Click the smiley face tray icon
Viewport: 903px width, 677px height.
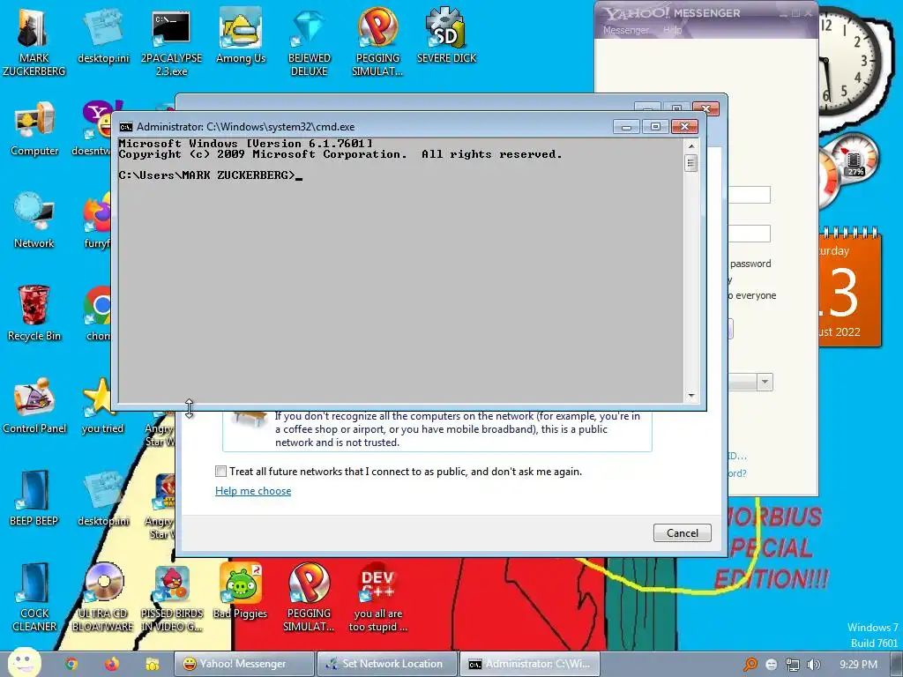(x=772, y=665)
